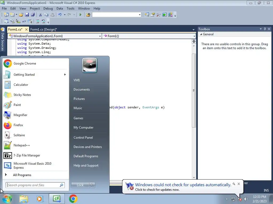Click the code editor scroll up arrow
The image size is (273, 204).
[194, 46]
